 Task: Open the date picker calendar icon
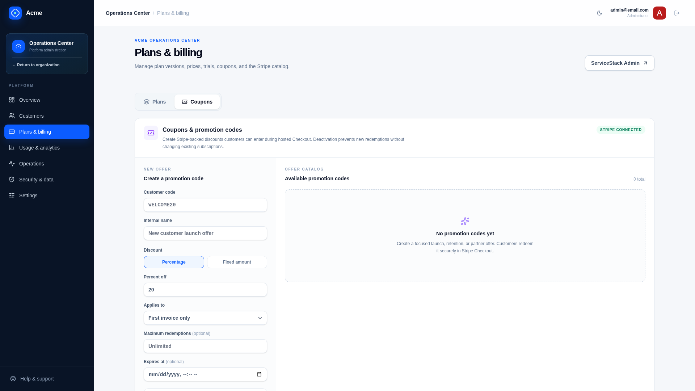point(259,374)
